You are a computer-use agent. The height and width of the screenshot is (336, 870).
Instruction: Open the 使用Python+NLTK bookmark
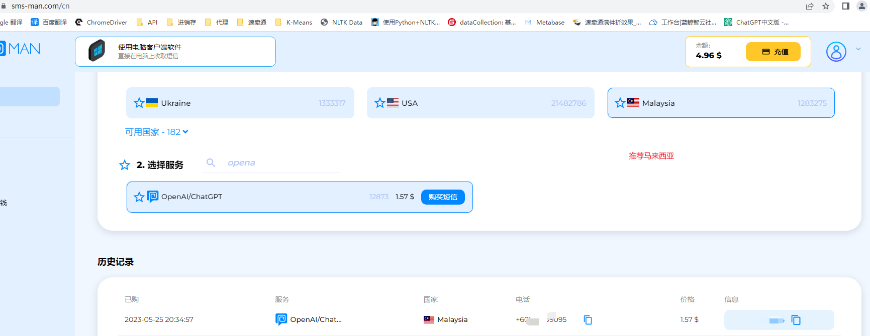406,22
